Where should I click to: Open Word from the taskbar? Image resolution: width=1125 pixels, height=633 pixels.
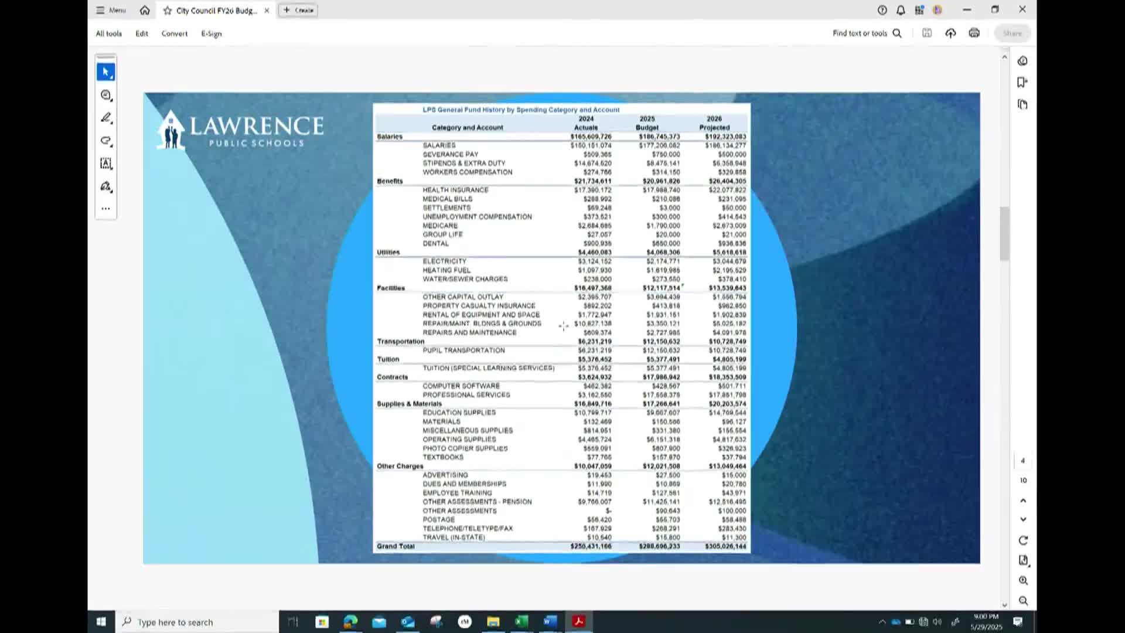[x=550, y=622]
